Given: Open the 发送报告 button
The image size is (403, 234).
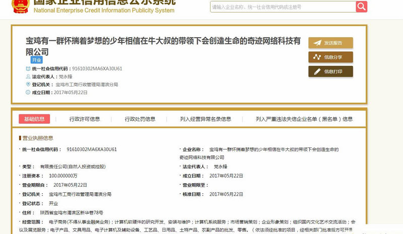Looking at the screenshot, I should click(x=330, y=43).
